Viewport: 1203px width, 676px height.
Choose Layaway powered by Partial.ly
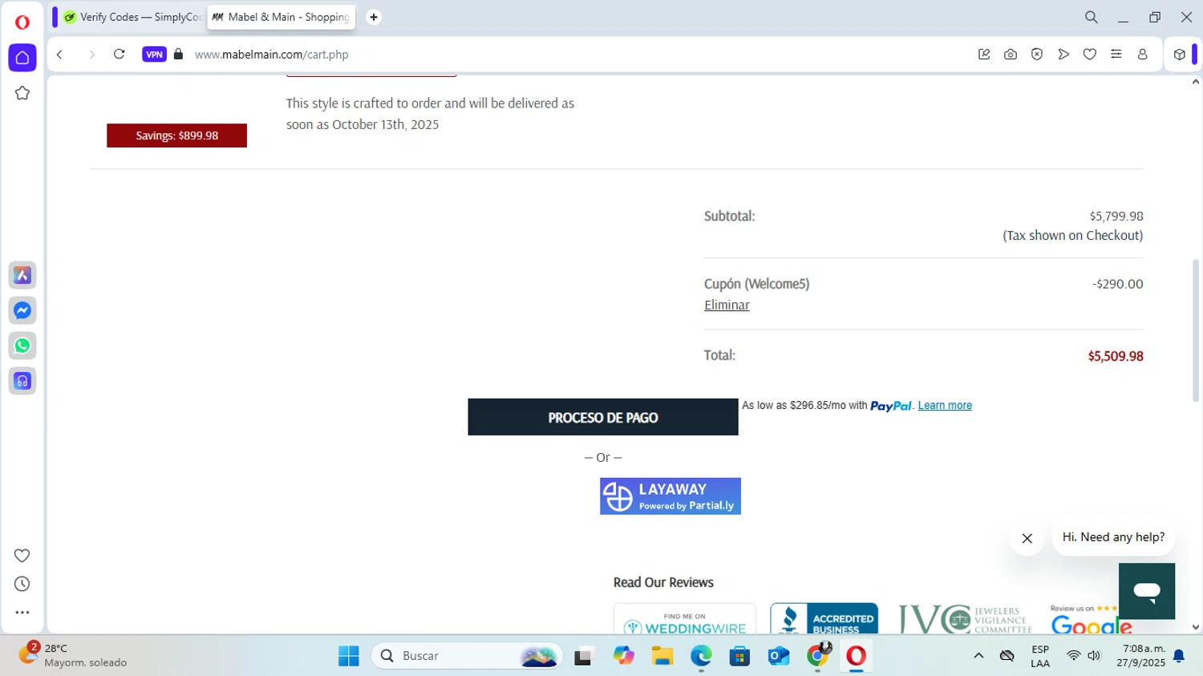click(x=670, y=496)
